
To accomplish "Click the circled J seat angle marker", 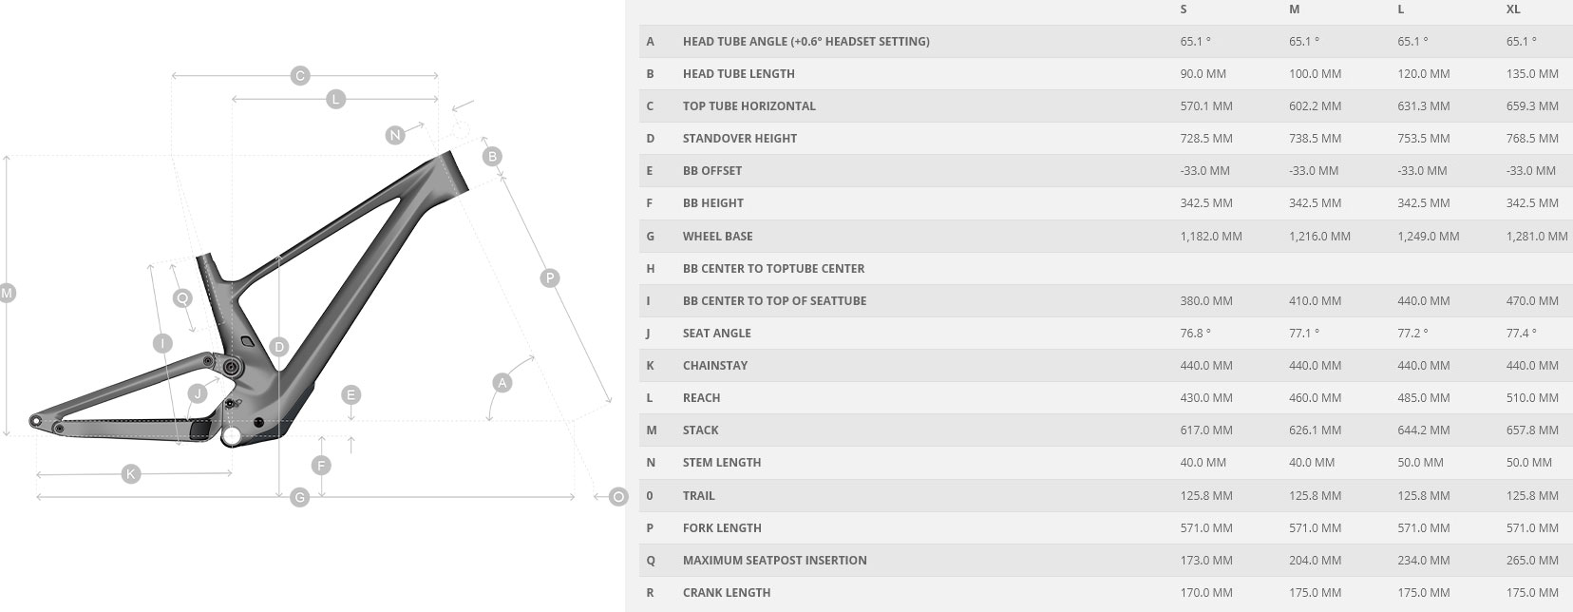I will coord(198,393).
